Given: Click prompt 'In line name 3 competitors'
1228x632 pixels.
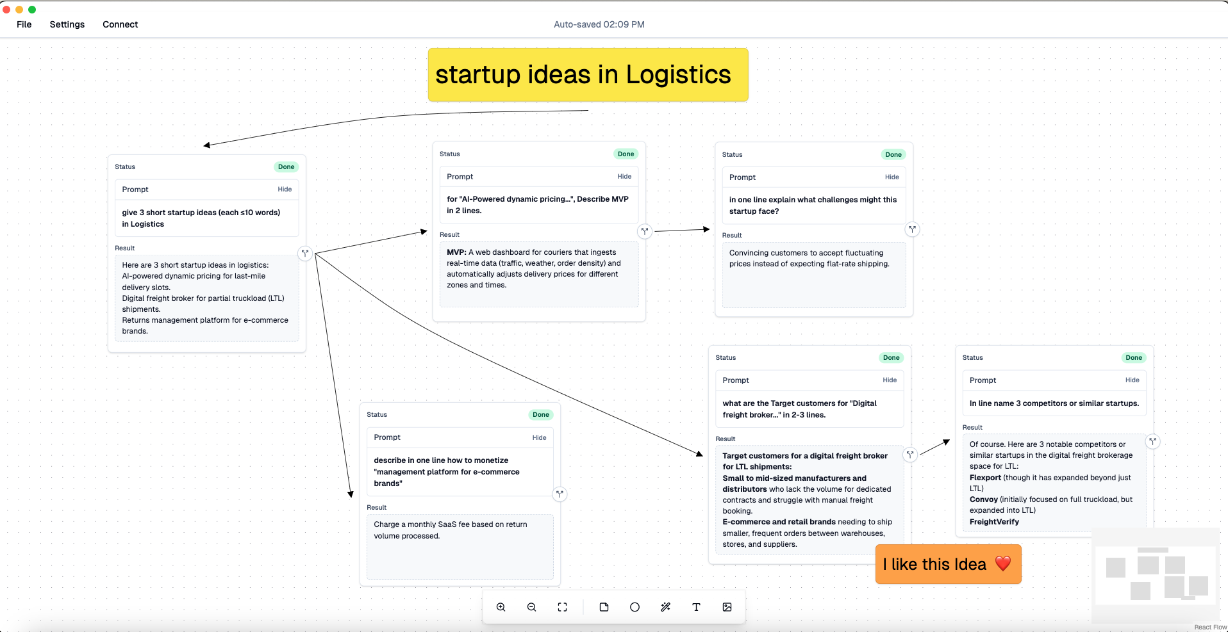Looking at the screenshot, I should coord(1054,403).
